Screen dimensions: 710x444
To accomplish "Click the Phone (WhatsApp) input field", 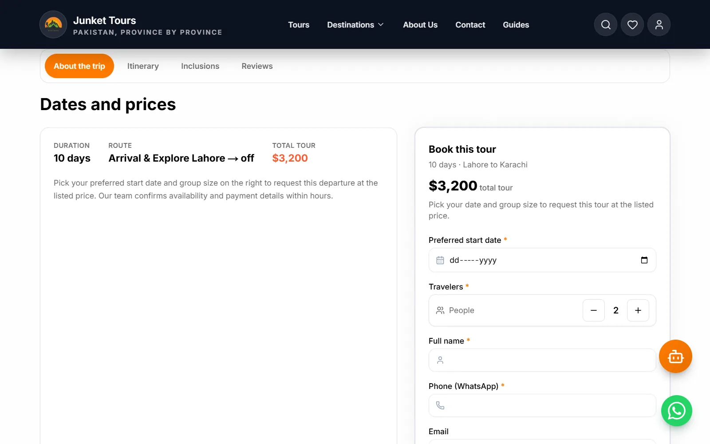I will click(x=542, y=405).
